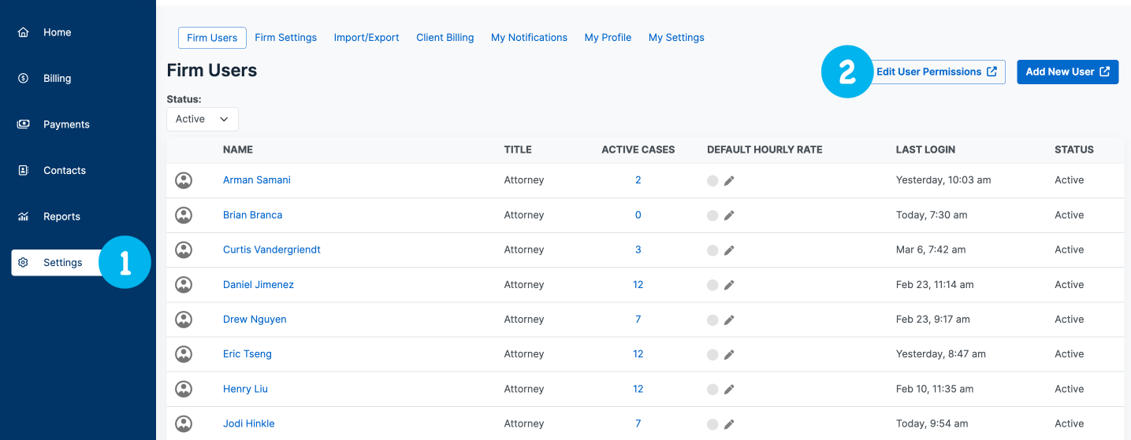Open Drew Nguyen's user link
Screen dimensions: 1131x440
[x=255, y=319]
